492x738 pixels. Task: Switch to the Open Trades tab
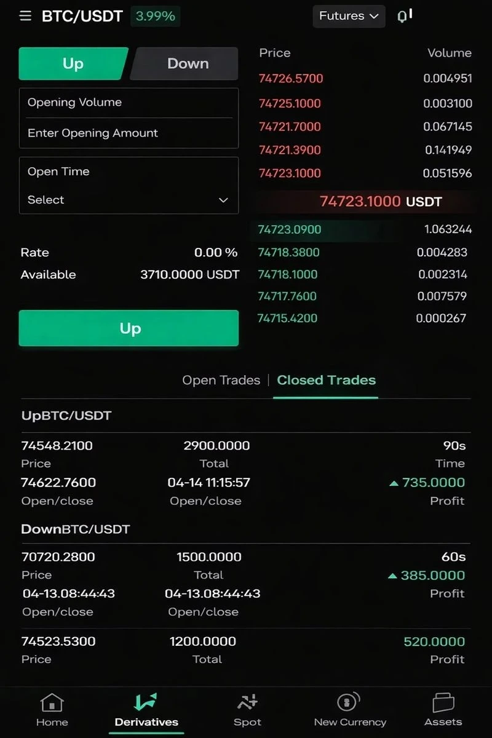pyautogui.click(x=221, y=380)
